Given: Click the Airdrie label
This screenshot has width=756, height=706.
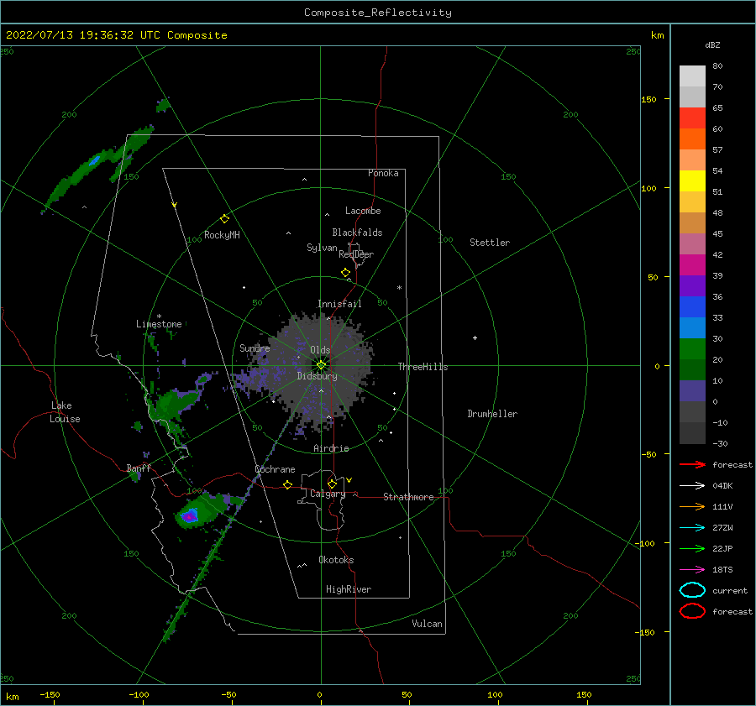Looking at the screenshot, I should (x=331, y=448).
